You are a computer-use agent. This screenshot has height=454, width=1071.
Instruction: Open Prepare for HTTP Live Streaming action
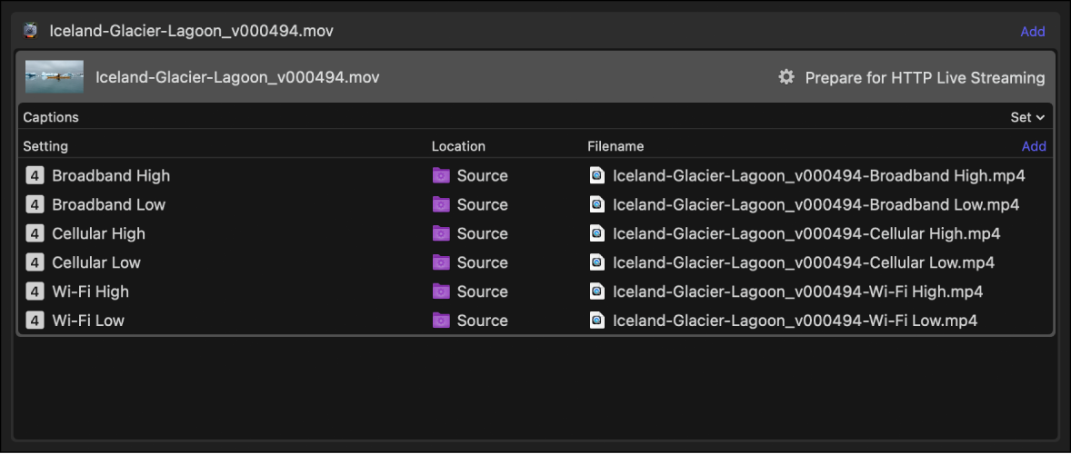pos(925,78)
